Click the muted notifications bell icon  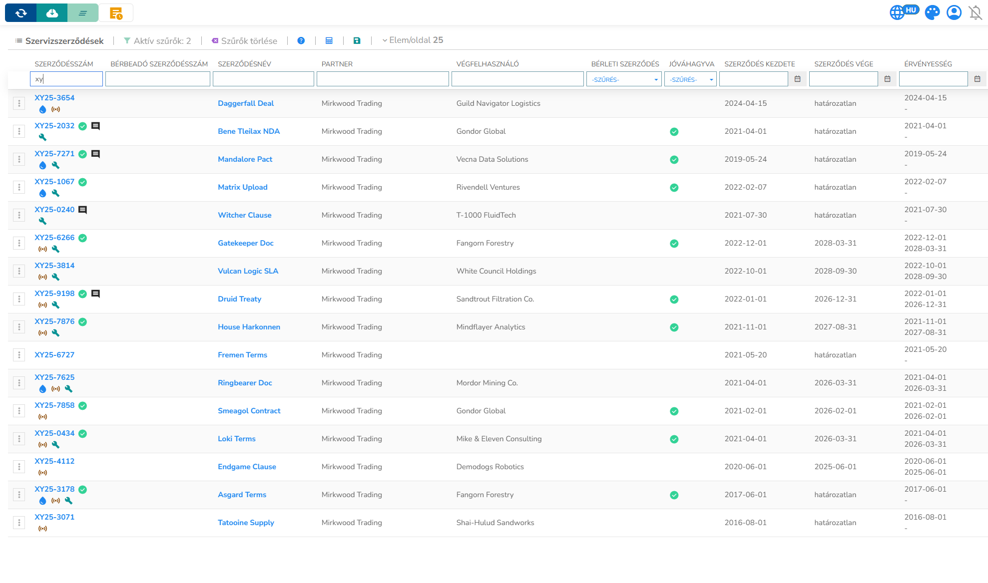(x=976, y=12)
